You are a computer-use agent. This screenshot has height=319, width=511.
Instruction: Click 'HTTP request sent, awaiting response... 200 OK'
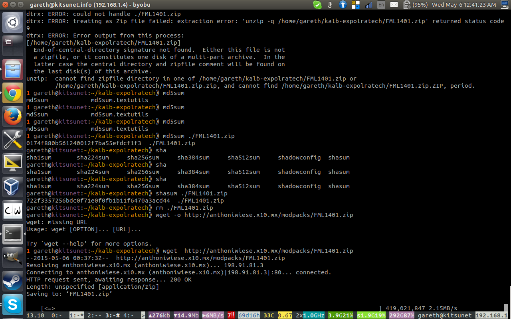click(109, 280)
